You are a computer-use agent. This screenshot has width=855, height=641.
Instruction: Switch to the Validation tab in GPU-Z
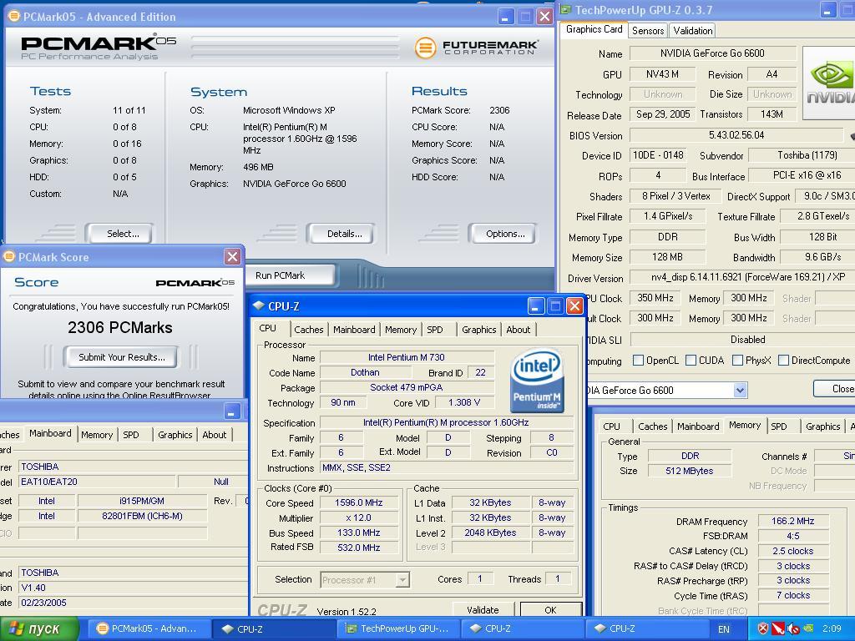pos(692,31)
